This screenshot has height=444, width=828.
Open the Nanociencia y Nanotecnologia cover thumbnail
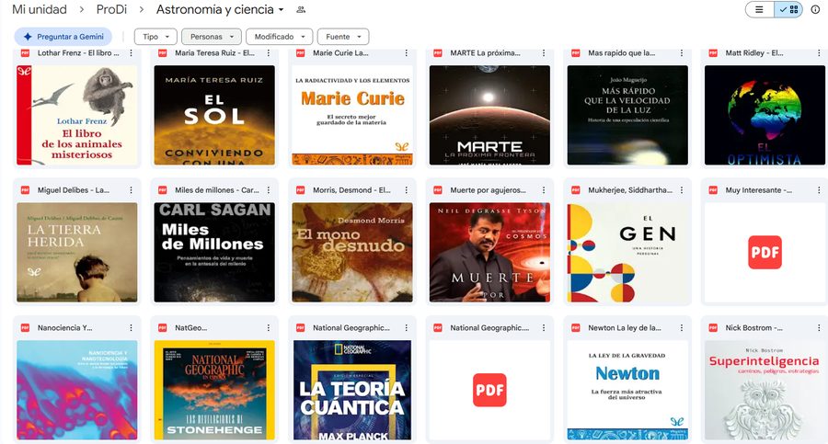click(x=77, y=390)
